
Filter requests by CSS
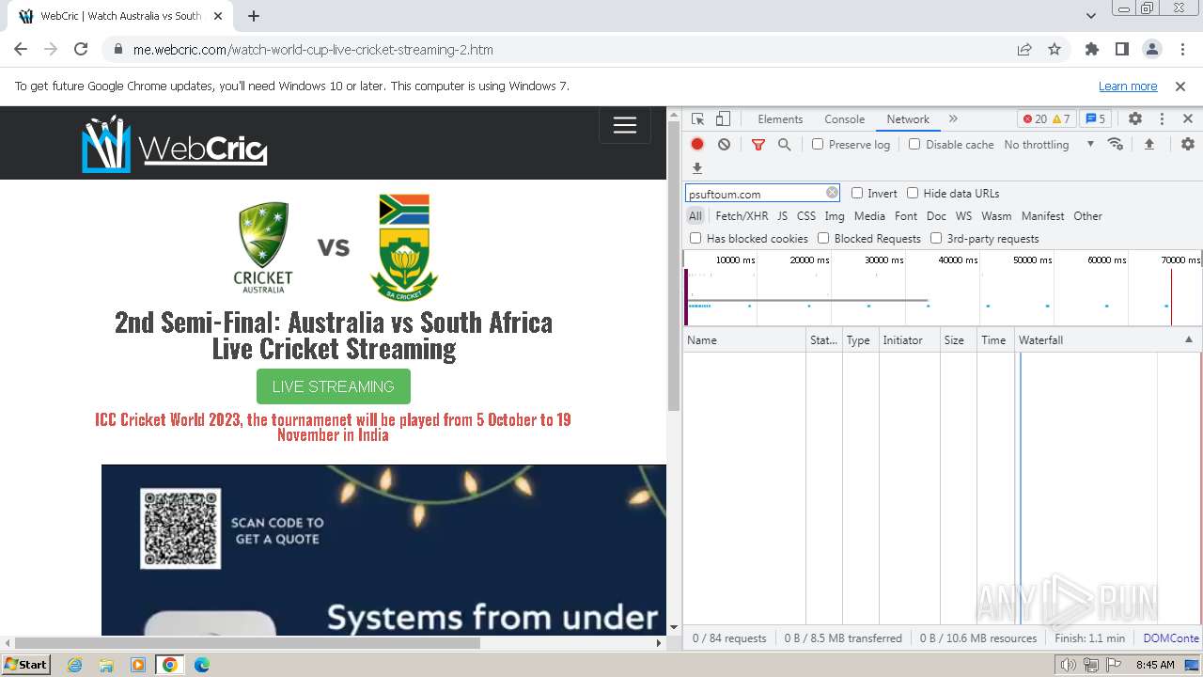pyautogui.click(x=806, y=216)
